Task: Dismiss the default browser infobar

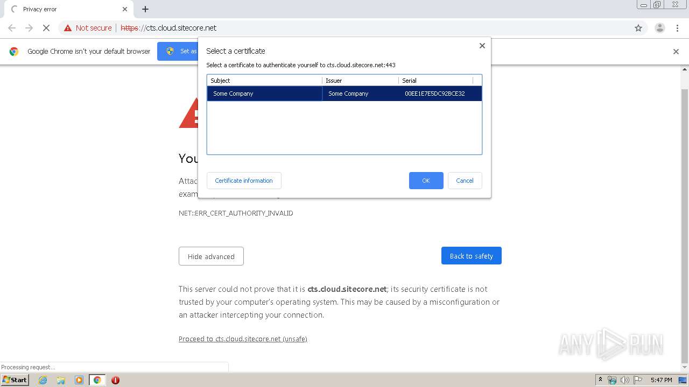Action: click(x=676, y=52)
